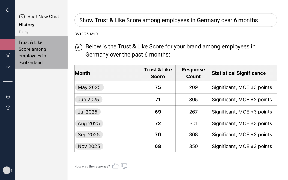Click the thumbs down feedback icon
This screenshot has height=180, width=288.
(124, 166)
